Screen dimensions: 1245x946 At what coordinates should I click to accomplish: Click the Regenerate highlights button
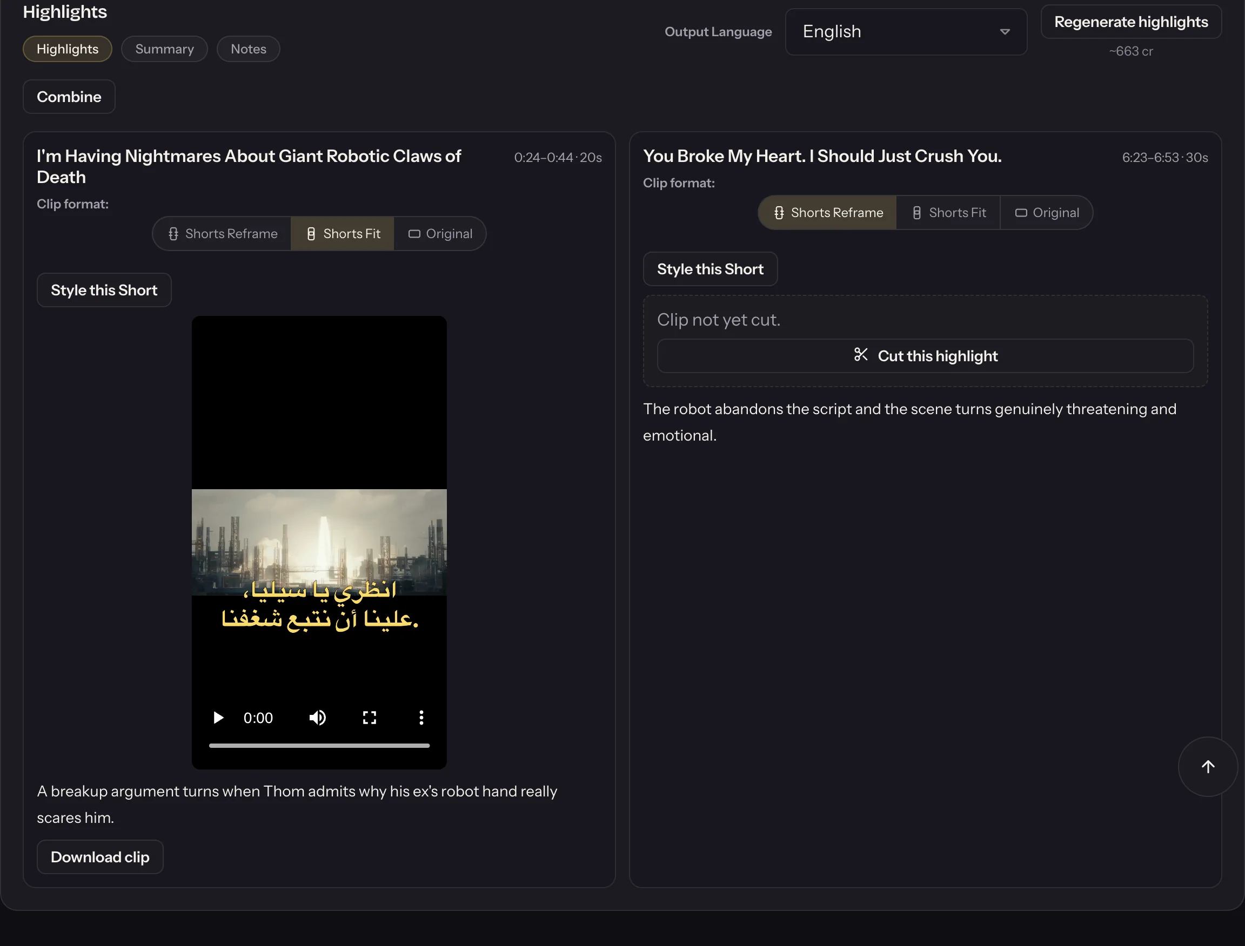pyautogui.click(x=1131, y=22)
